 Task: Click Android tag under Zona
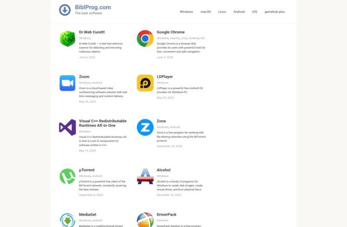(175, 127)
